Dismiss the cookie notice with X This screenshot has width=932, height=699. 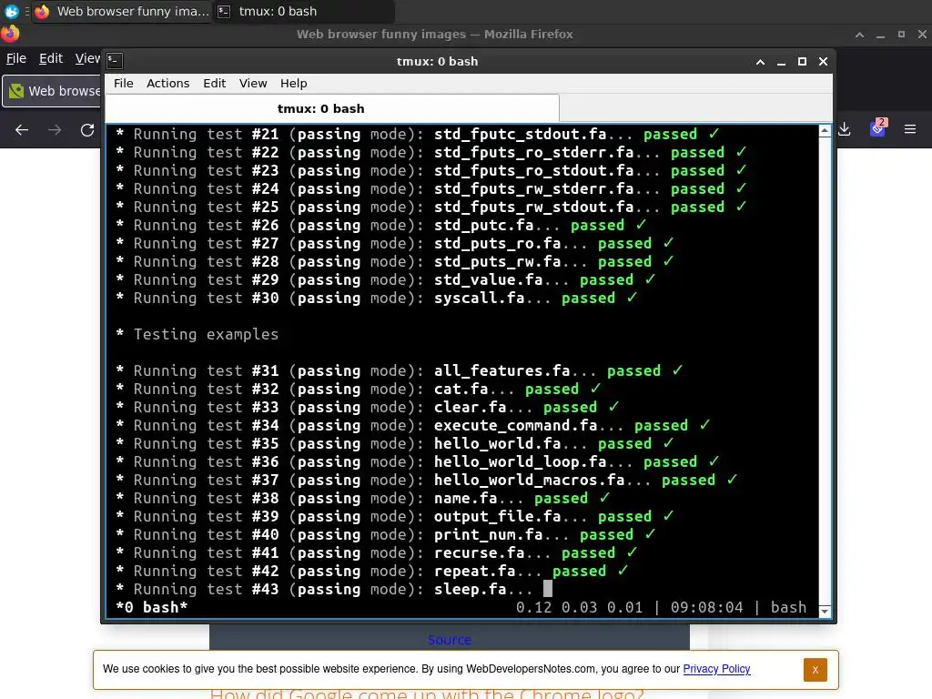point(815,670)
